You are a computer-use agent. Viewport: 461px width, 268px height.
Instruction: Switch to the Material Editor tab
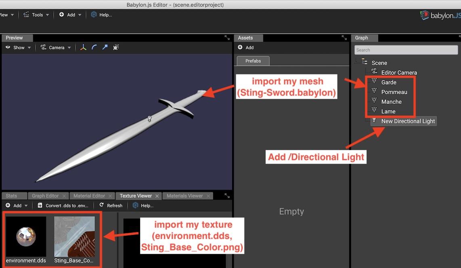pyautogui.click(x=89, y=196)
